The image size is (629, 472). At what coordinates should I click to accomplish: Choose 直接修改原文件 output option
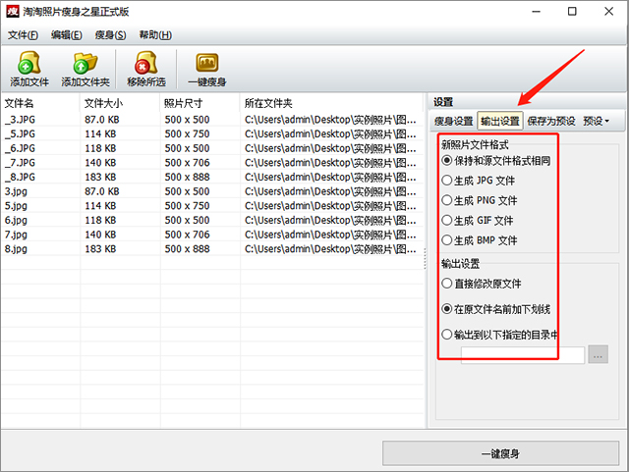coord(448,283)
